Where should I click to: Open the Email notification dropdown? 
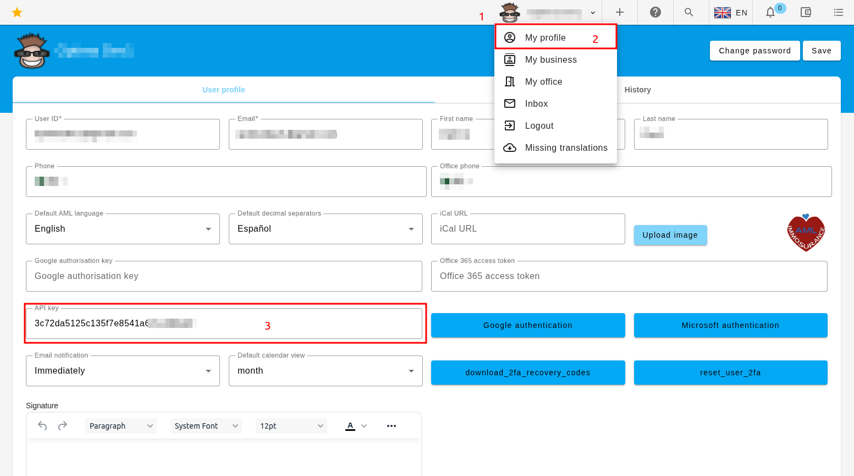[123, 371]
